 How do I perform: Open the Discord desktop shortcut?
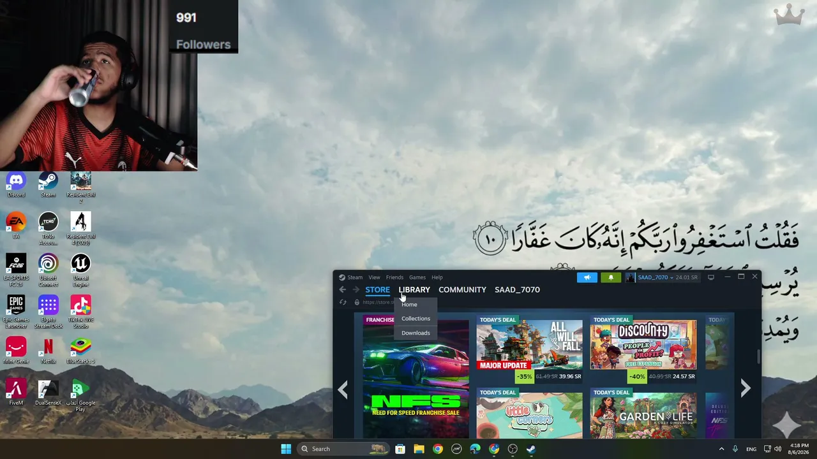[16, 185]
